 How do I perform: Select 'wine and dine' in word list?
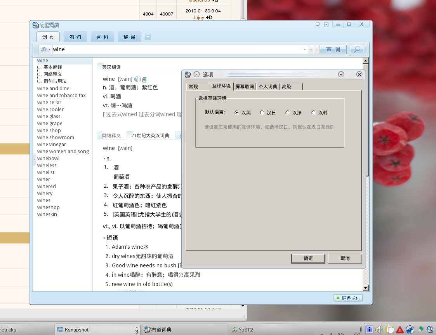click(53, 88)
